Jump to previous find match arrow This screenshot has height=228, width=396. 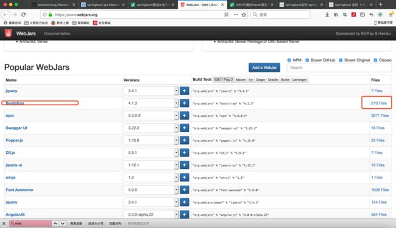pos(55,223)
